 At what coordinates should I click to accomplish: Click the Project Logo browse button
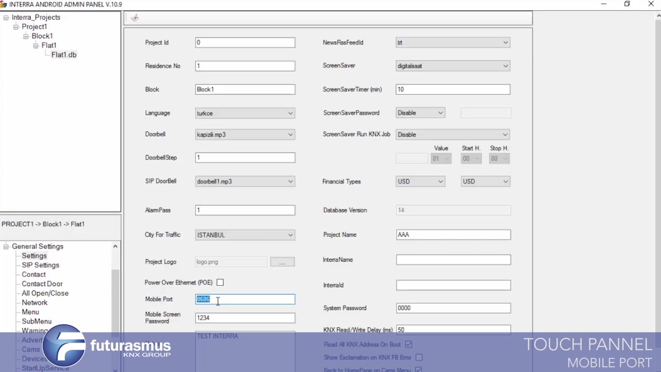coord(282,262)
